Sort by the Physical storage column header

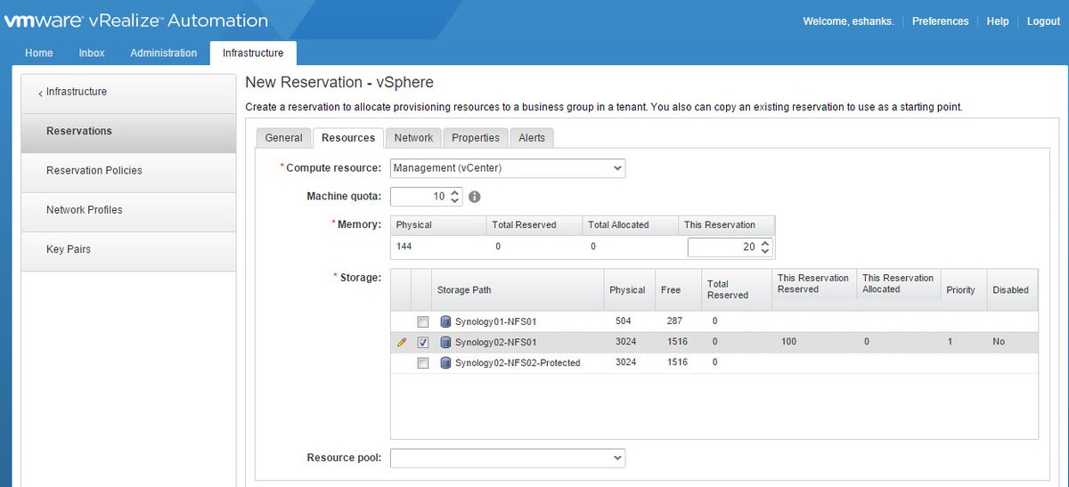tap(629, 289)
